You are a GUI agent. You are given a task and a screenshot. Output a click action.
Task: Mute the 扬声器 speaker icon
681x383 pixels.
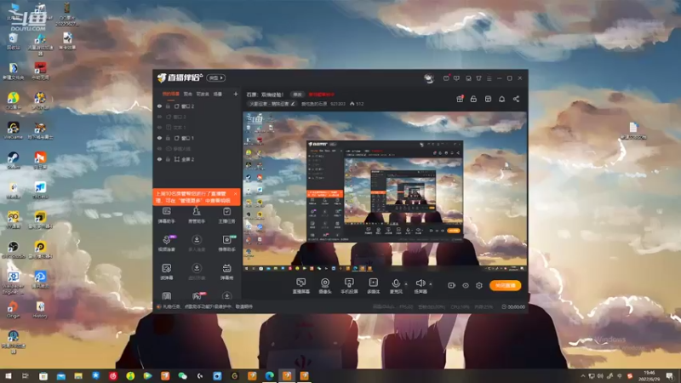tap(420, 283)
